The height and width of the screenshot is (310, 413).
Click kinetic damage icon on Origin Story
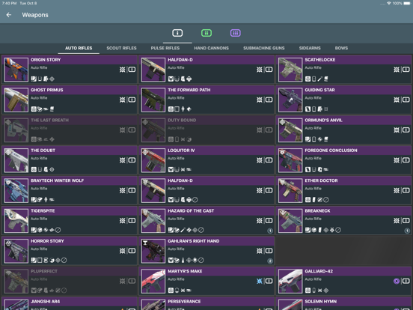pos(123,70)
